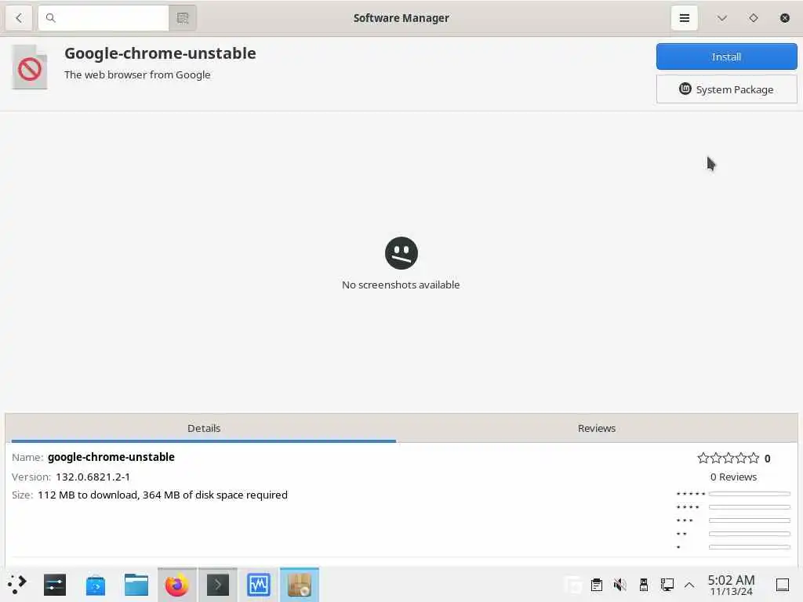Viewport: 803px width, 602px height.
Task: Expand hidden system tray icons arrow
Action: pos(689,585)
